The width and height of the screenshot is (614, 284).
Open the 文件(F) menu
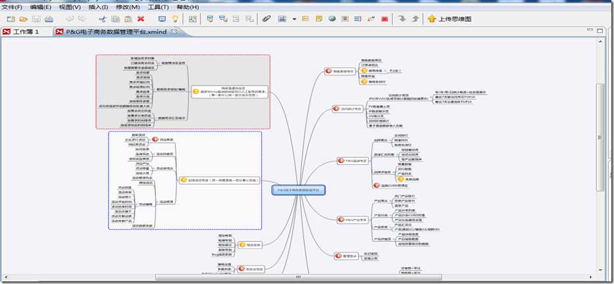point(12,7)
